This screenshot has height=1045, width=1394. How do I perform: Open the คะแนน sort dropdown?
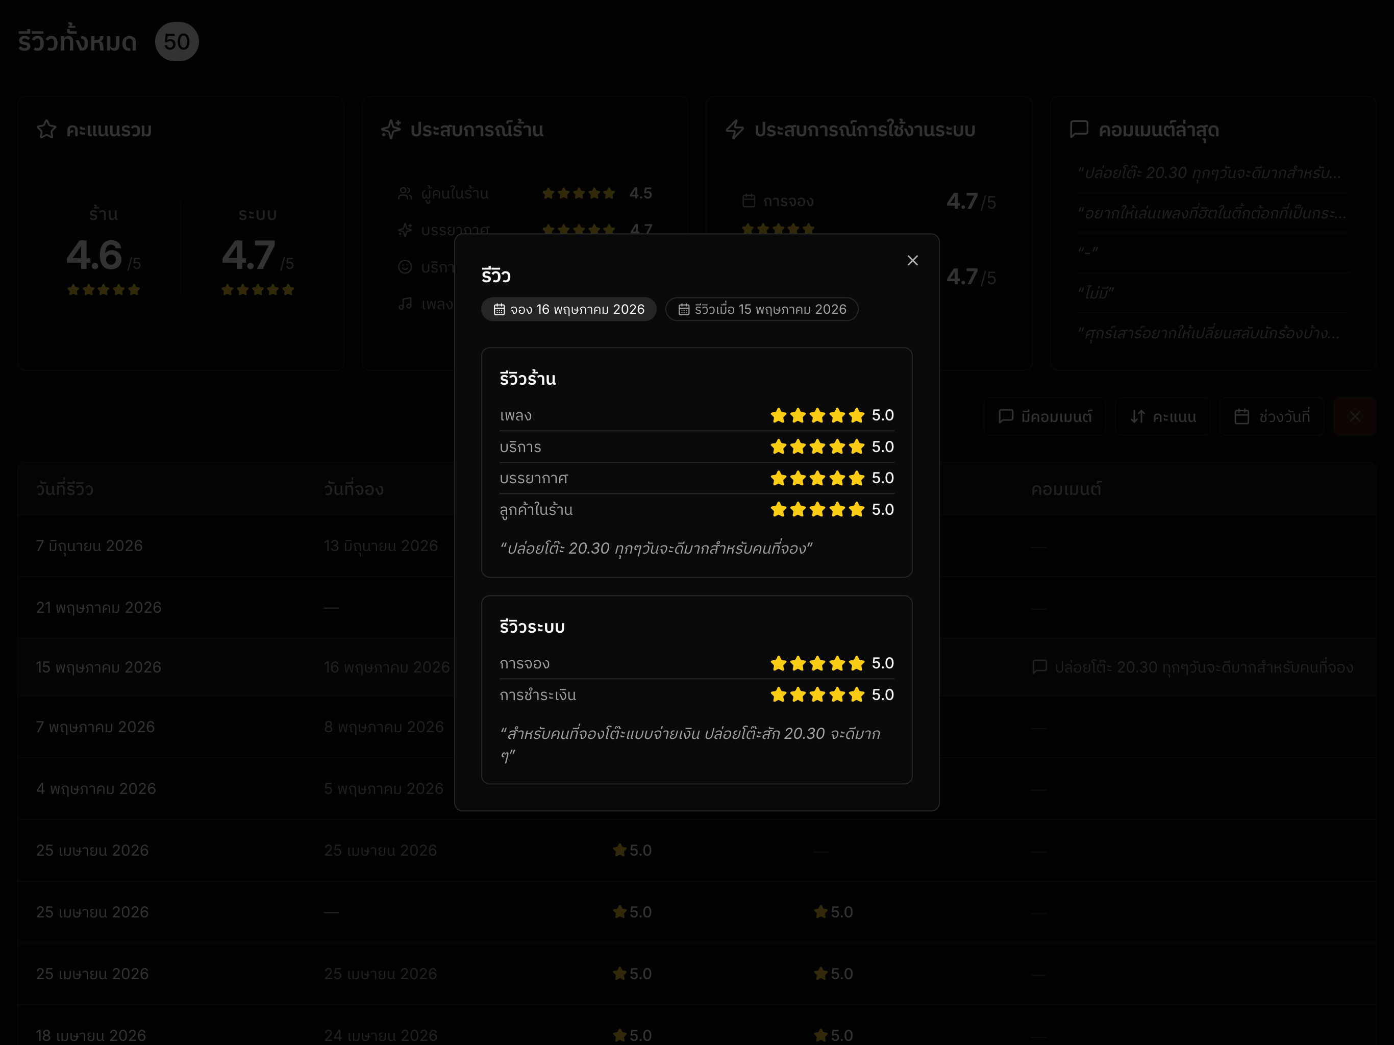(x=1163, y=416)
